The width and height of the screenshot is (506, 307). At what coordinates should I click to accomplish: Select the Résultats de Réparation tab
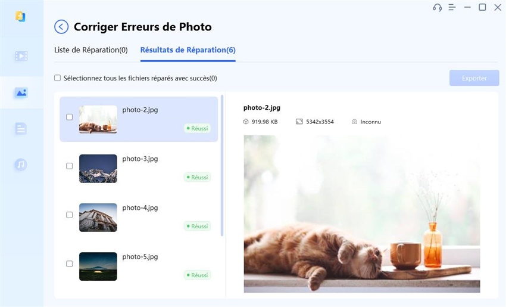[188, 50]
